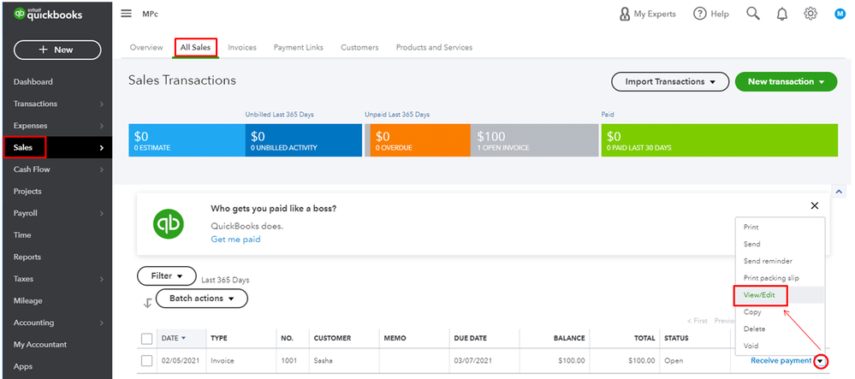Open My Experts

647,15
